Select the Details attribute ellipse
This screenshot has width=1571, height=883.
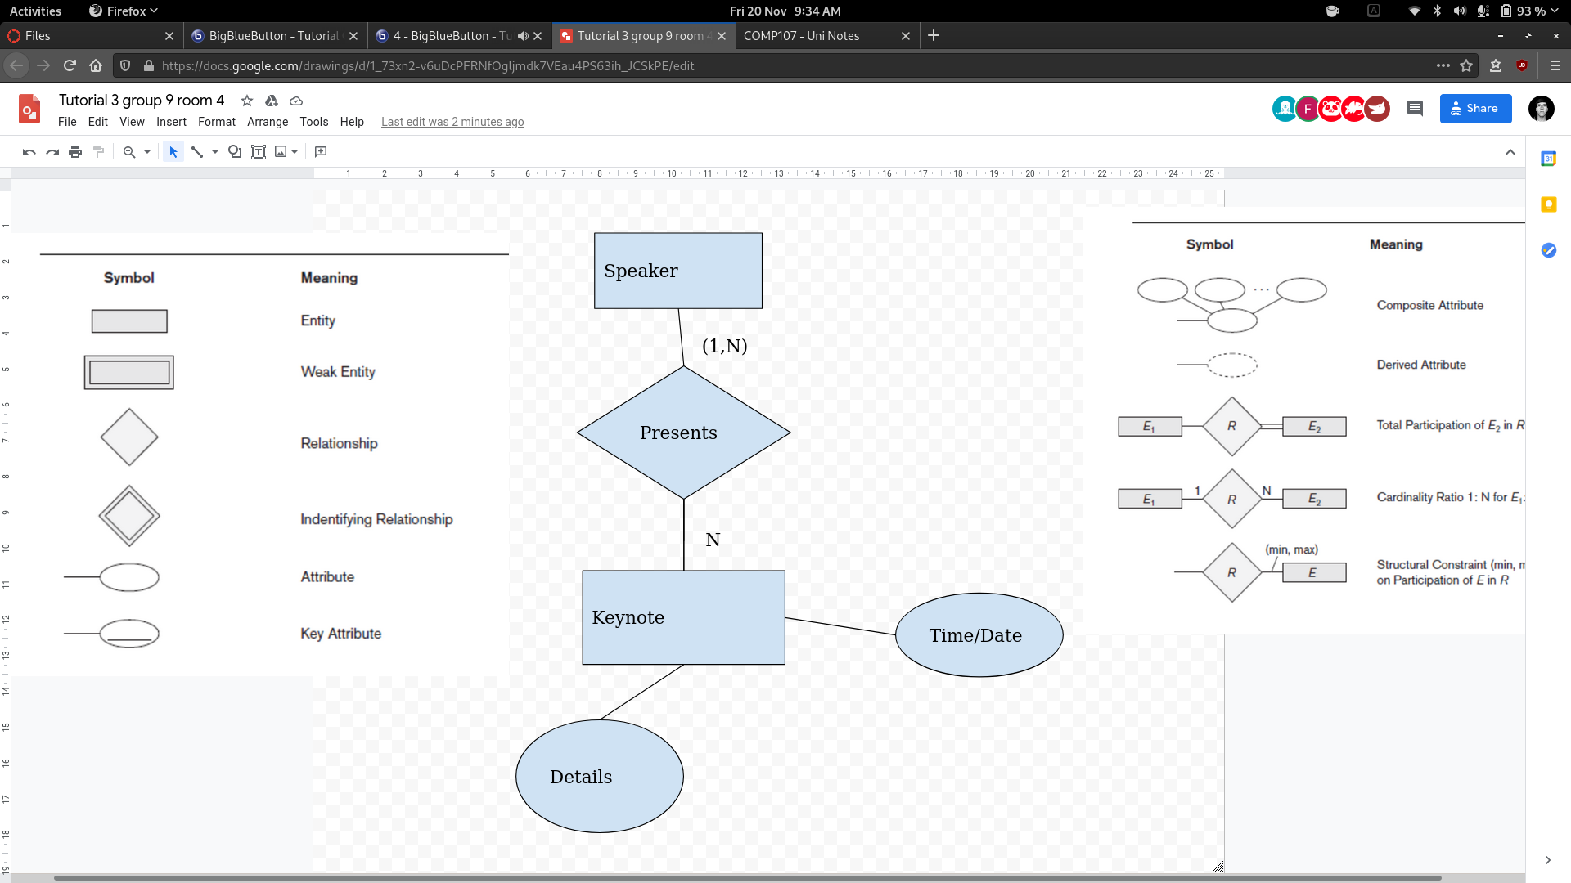pos(600,777)
